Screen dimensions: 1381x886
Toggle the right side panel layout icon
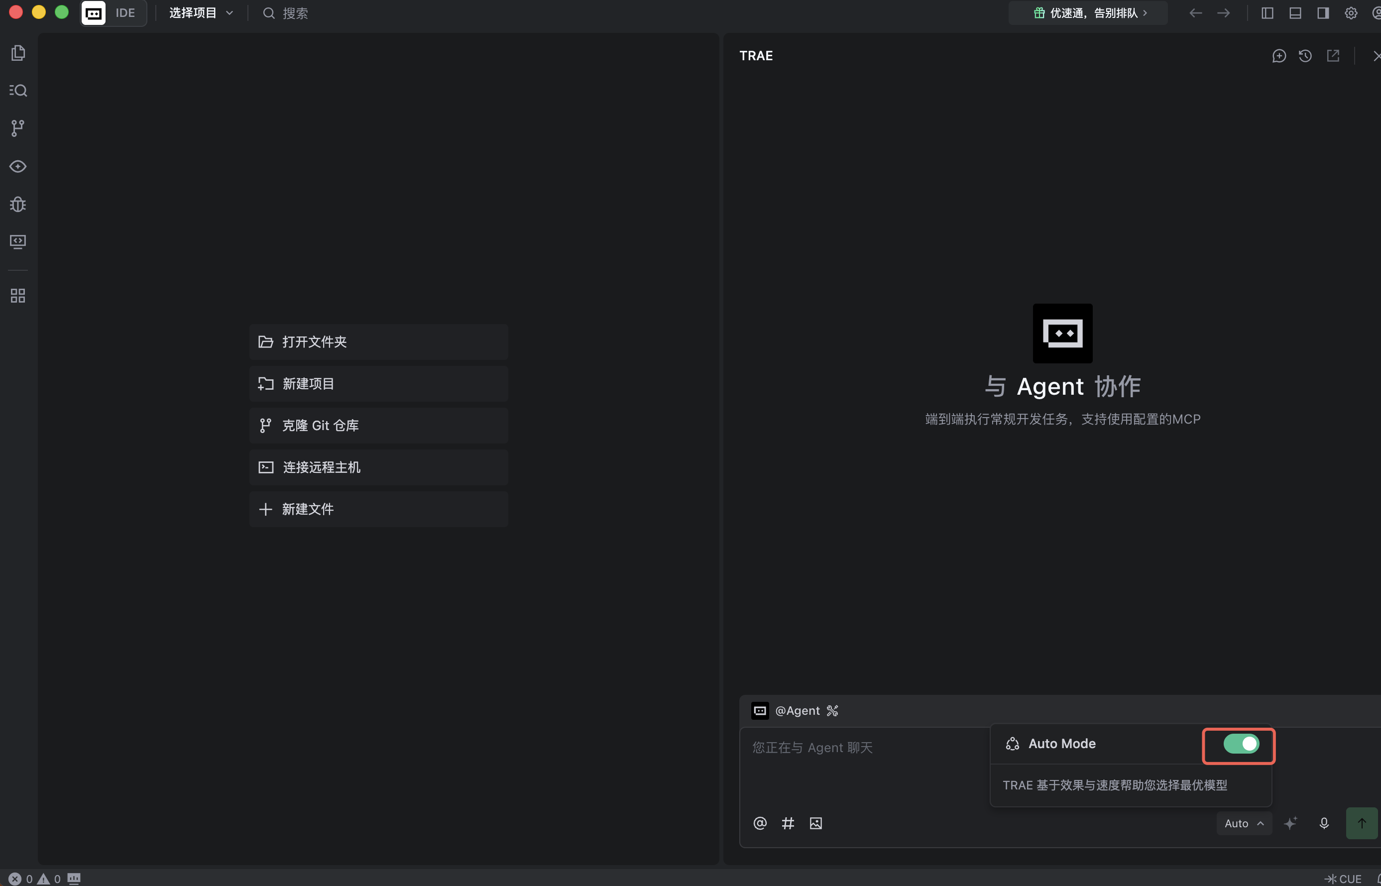pos(1323,12)
